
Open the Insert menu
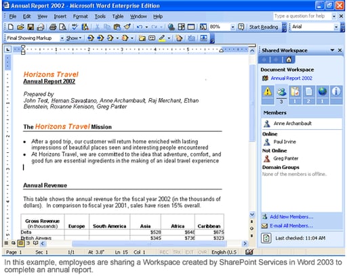(60, 16)
